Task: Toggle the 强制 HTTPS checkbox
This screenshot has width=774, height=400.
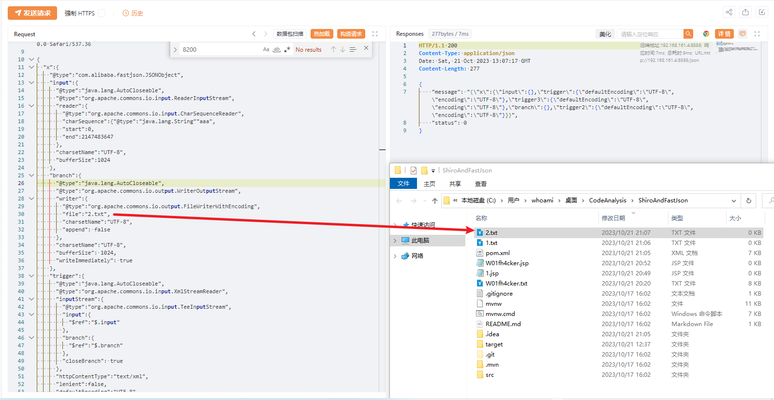Action: tap(102, 13)
